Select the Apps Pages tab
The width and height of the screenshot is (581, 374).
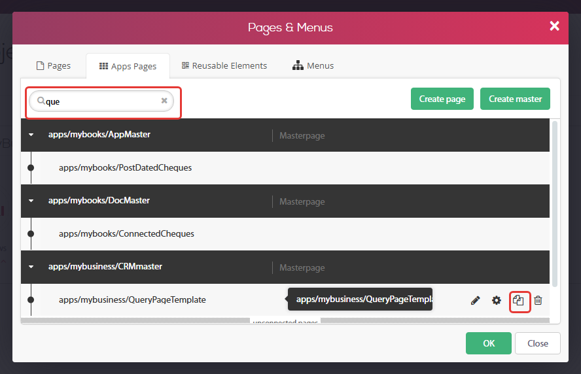(128, 66)
